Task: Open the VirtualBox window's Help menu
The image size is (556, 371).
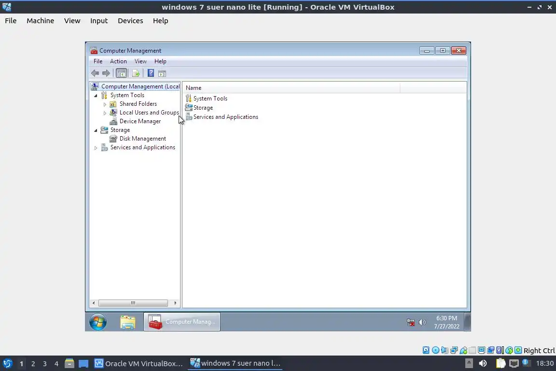Action: coord(160,21)
